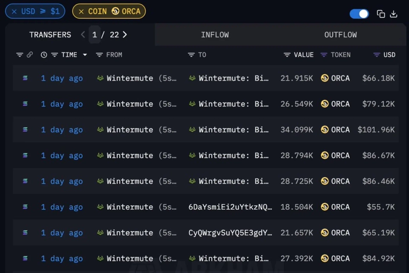
Task: Click the link icon in the table header
Action: (x=30, y=55)
